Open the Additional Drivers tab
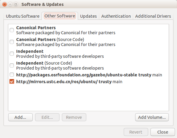This screenshot has width=177, height=138. 153,16
